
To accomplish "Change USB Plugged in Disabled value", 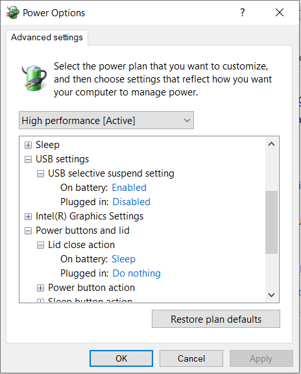I will (x=131, y=202).
